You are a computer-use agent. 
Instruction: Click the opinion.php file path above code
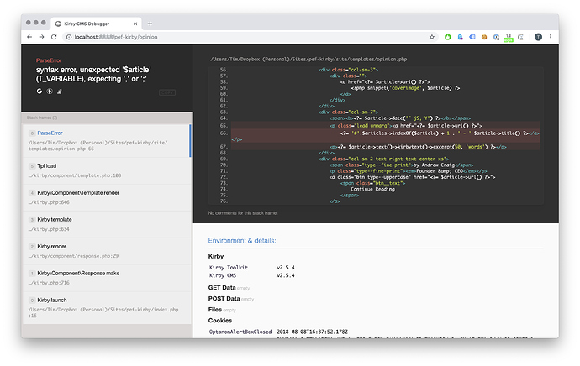(x=308, y=59)
